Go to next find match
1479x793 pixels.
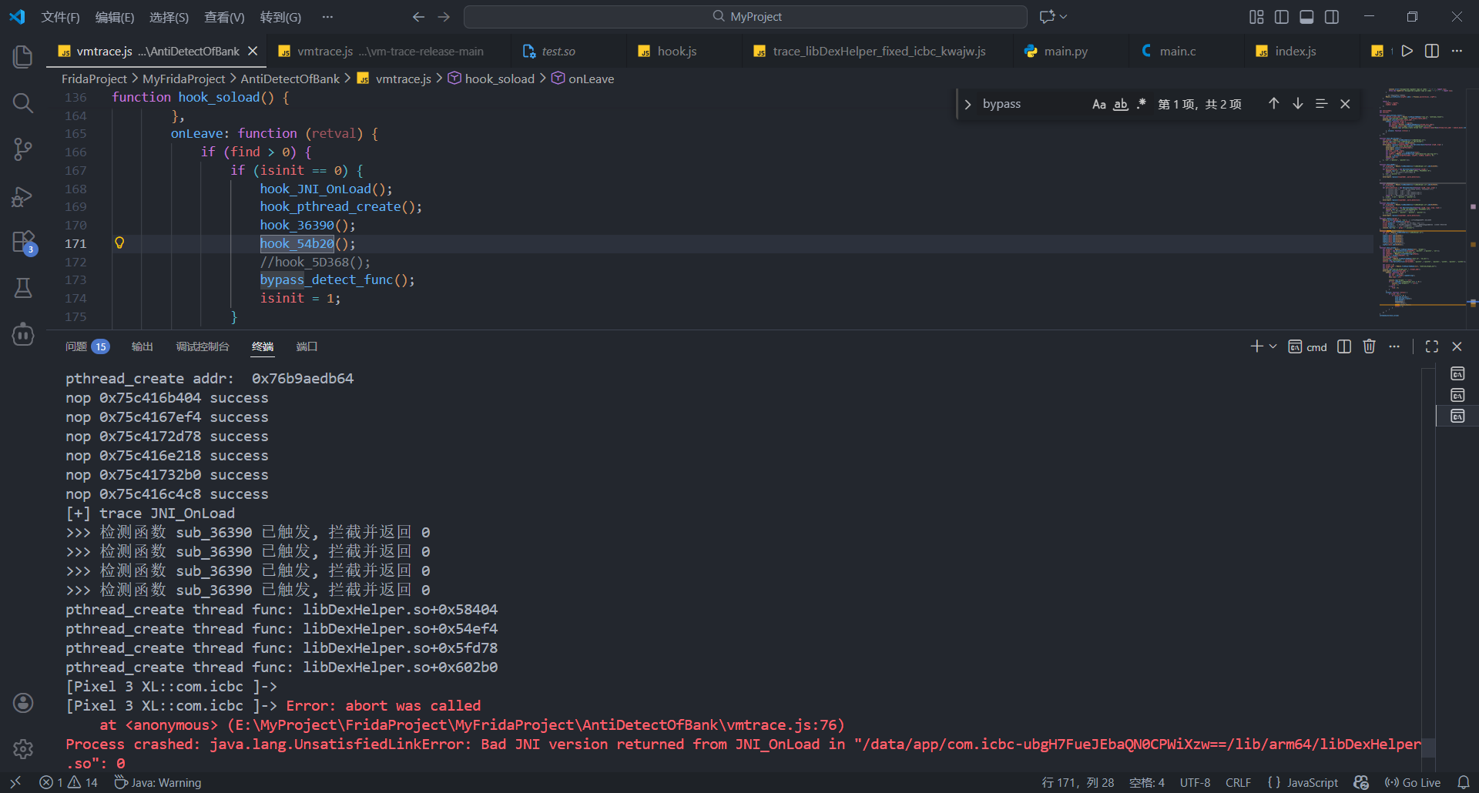pos(1298,104)
